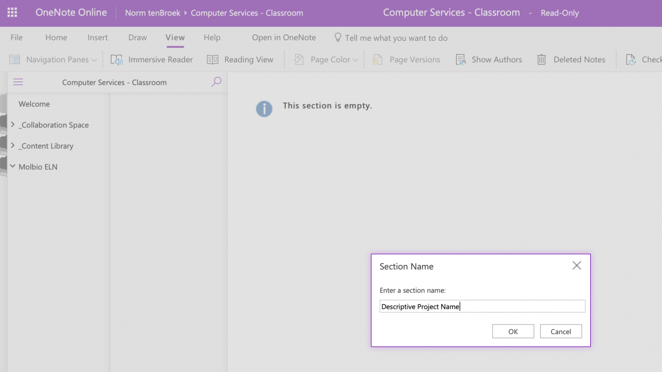Click the Show Authors icon
The height and width of the screenshot is (372, 662).
pyautogui.click(x=461, y=60)
